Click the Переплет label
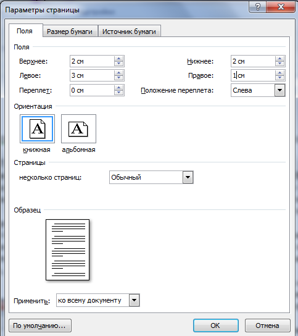298x336 pixels. coord(36,90)
